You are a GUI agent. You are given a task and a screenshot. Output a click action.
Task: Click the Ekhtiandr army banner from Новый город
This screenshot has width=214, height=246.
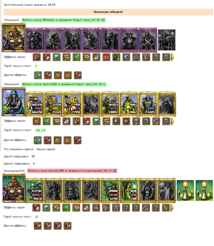[x=64, y=20]
